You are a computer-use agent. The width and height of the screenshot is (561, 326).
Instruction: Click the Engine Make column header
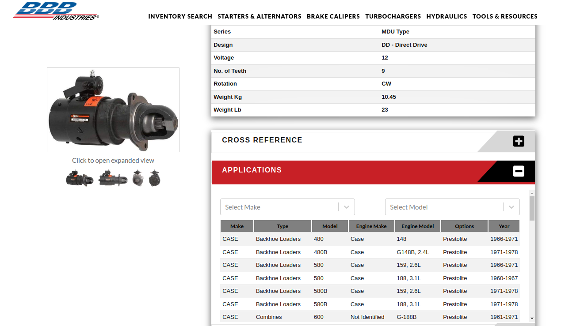pos(371,226)
